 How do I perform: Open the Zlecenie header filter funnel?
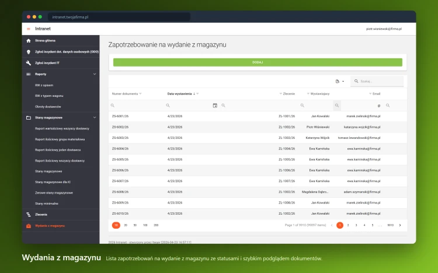tap(281, 94)
